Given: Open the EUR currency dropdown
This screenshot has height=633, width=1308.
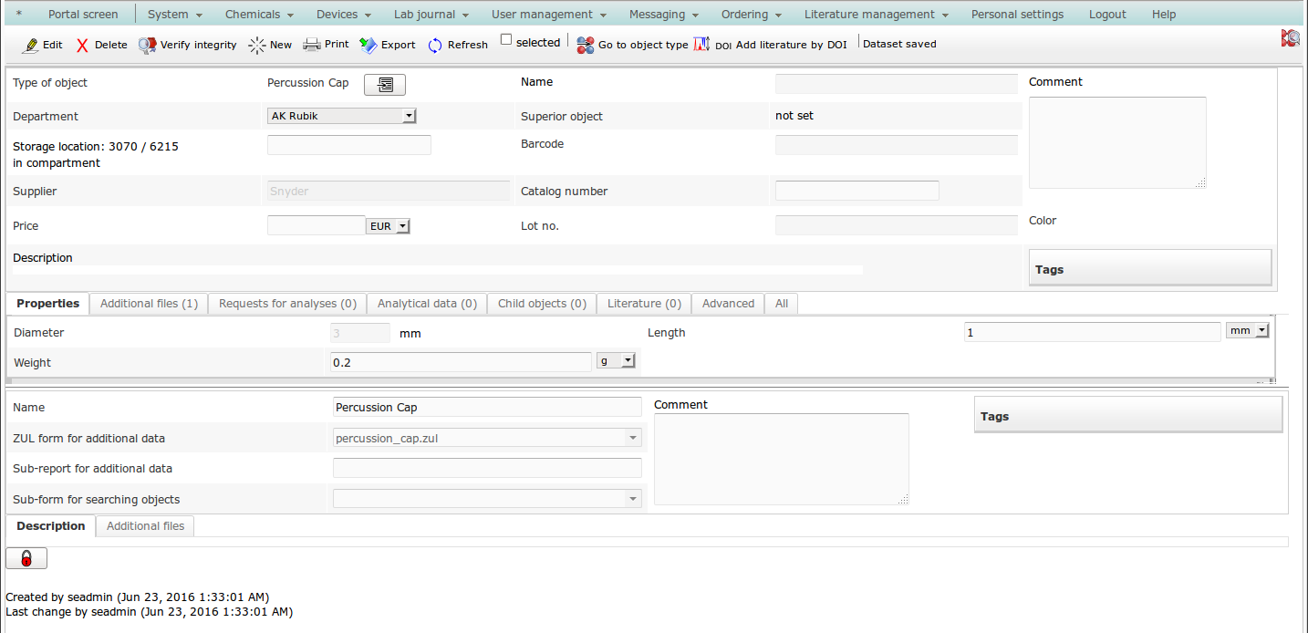Looking at the screenshot, I should (x=388, y=226).
